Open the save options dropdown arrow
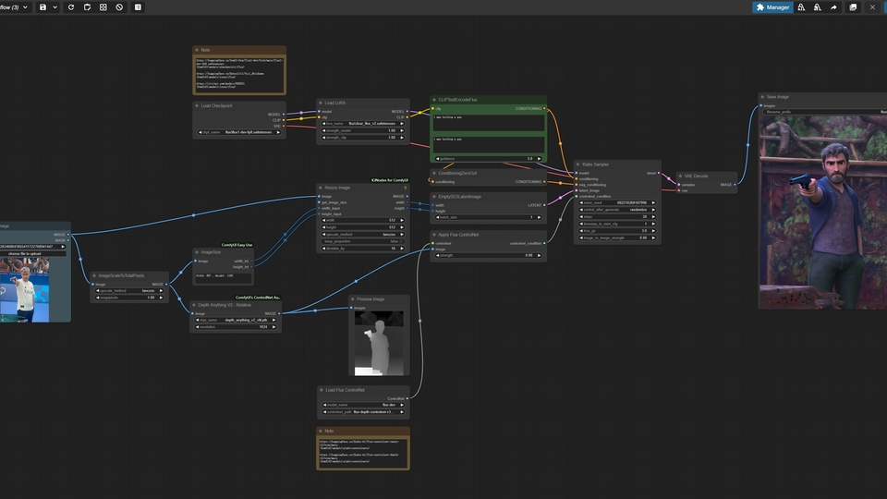 [x=55, y=7]
